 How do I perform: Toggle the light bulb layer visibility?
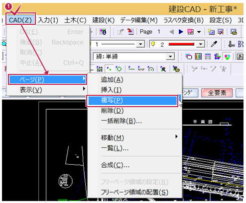pos(153,44)
